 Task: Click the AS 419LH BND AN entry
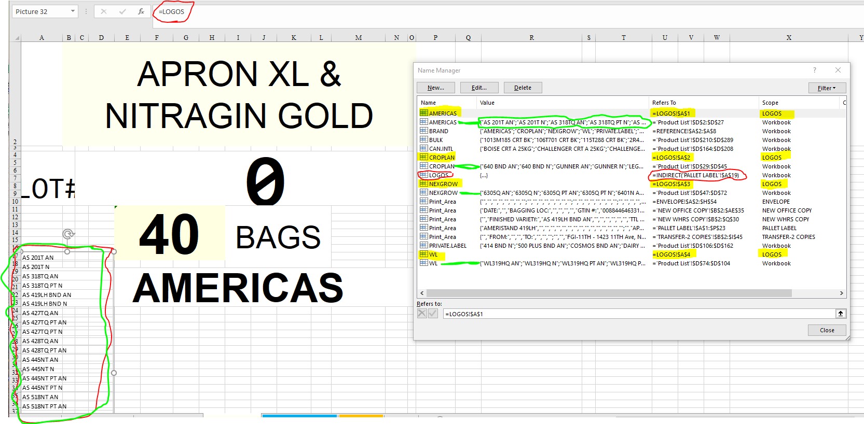click(47, 295)
